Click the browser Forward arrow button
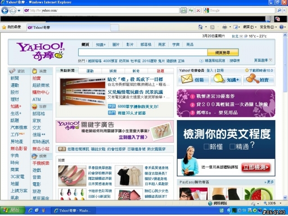 pos(13,10)
